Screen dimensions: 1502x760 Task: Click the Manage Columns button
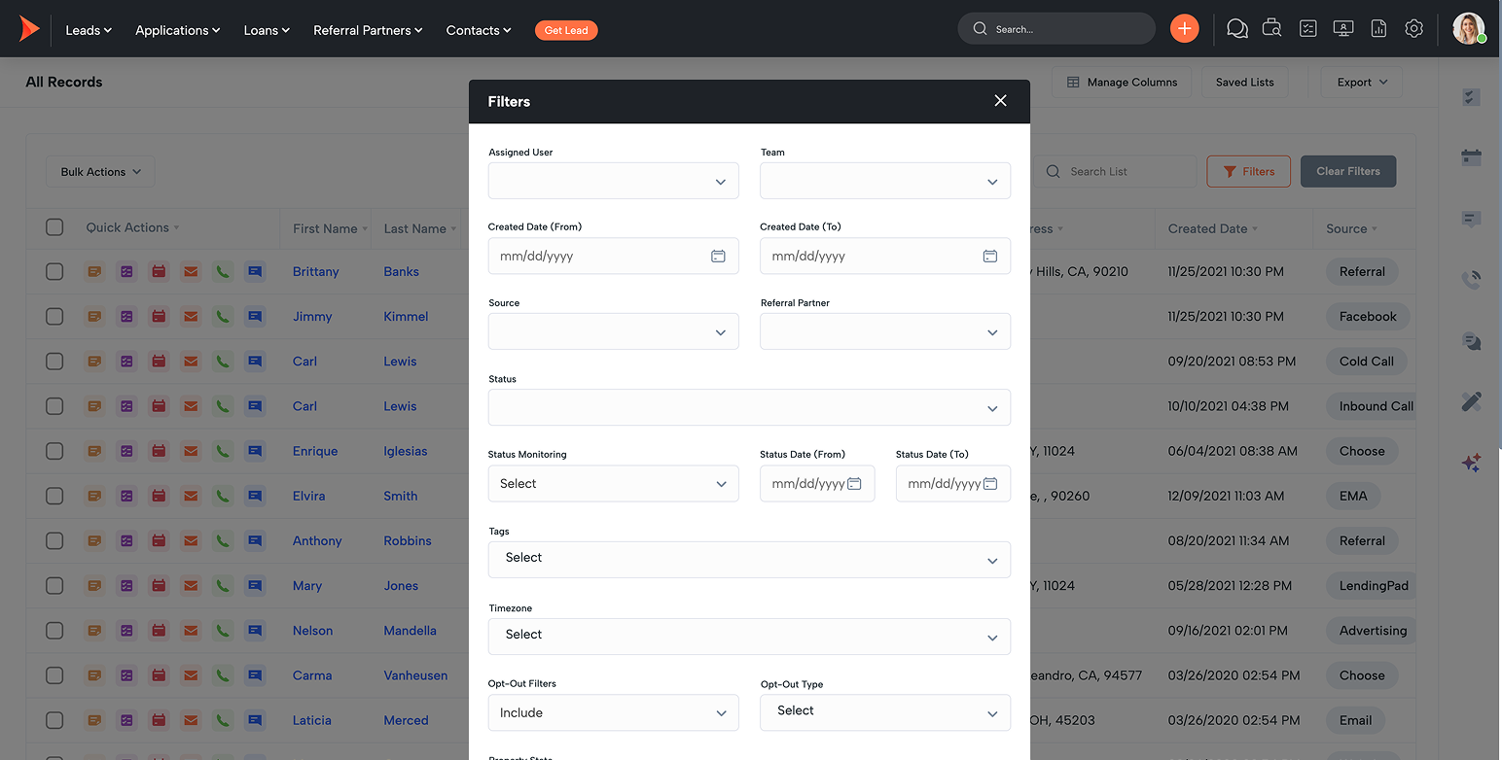click(1122, 83)
